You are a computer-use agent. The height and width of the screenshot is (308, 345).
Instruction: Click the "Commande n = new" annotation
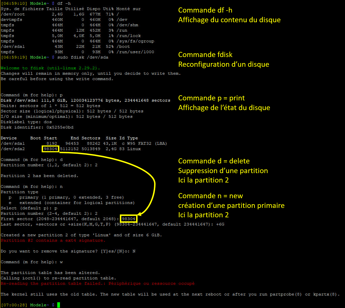coord(210,196)
